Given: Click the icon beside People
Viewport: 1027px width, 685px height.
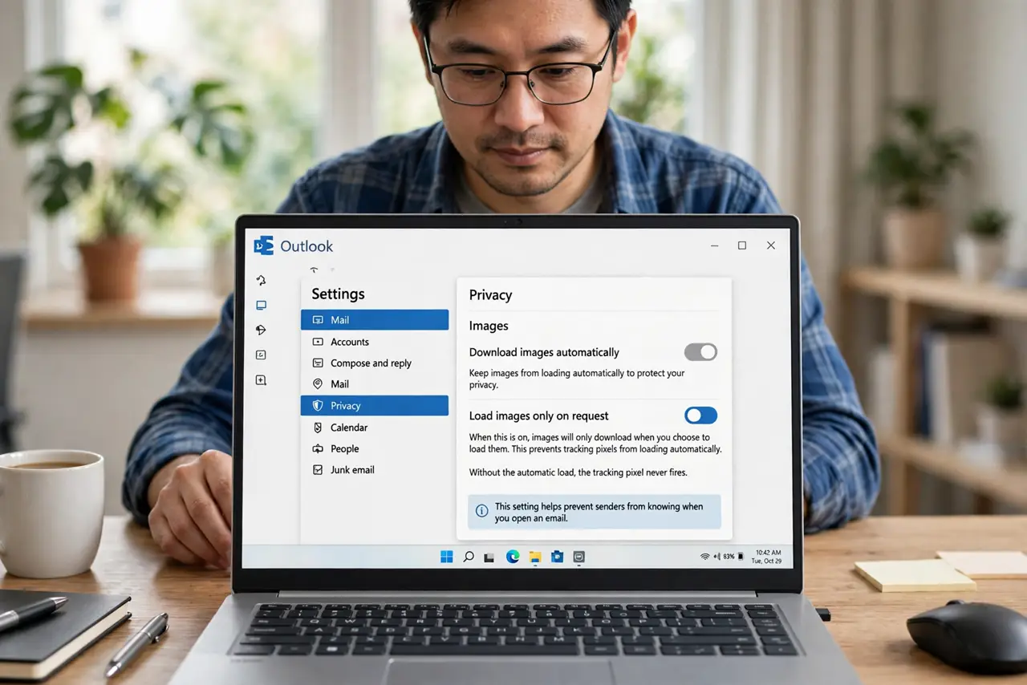Looking at the screenshot, I should point(318,449).
